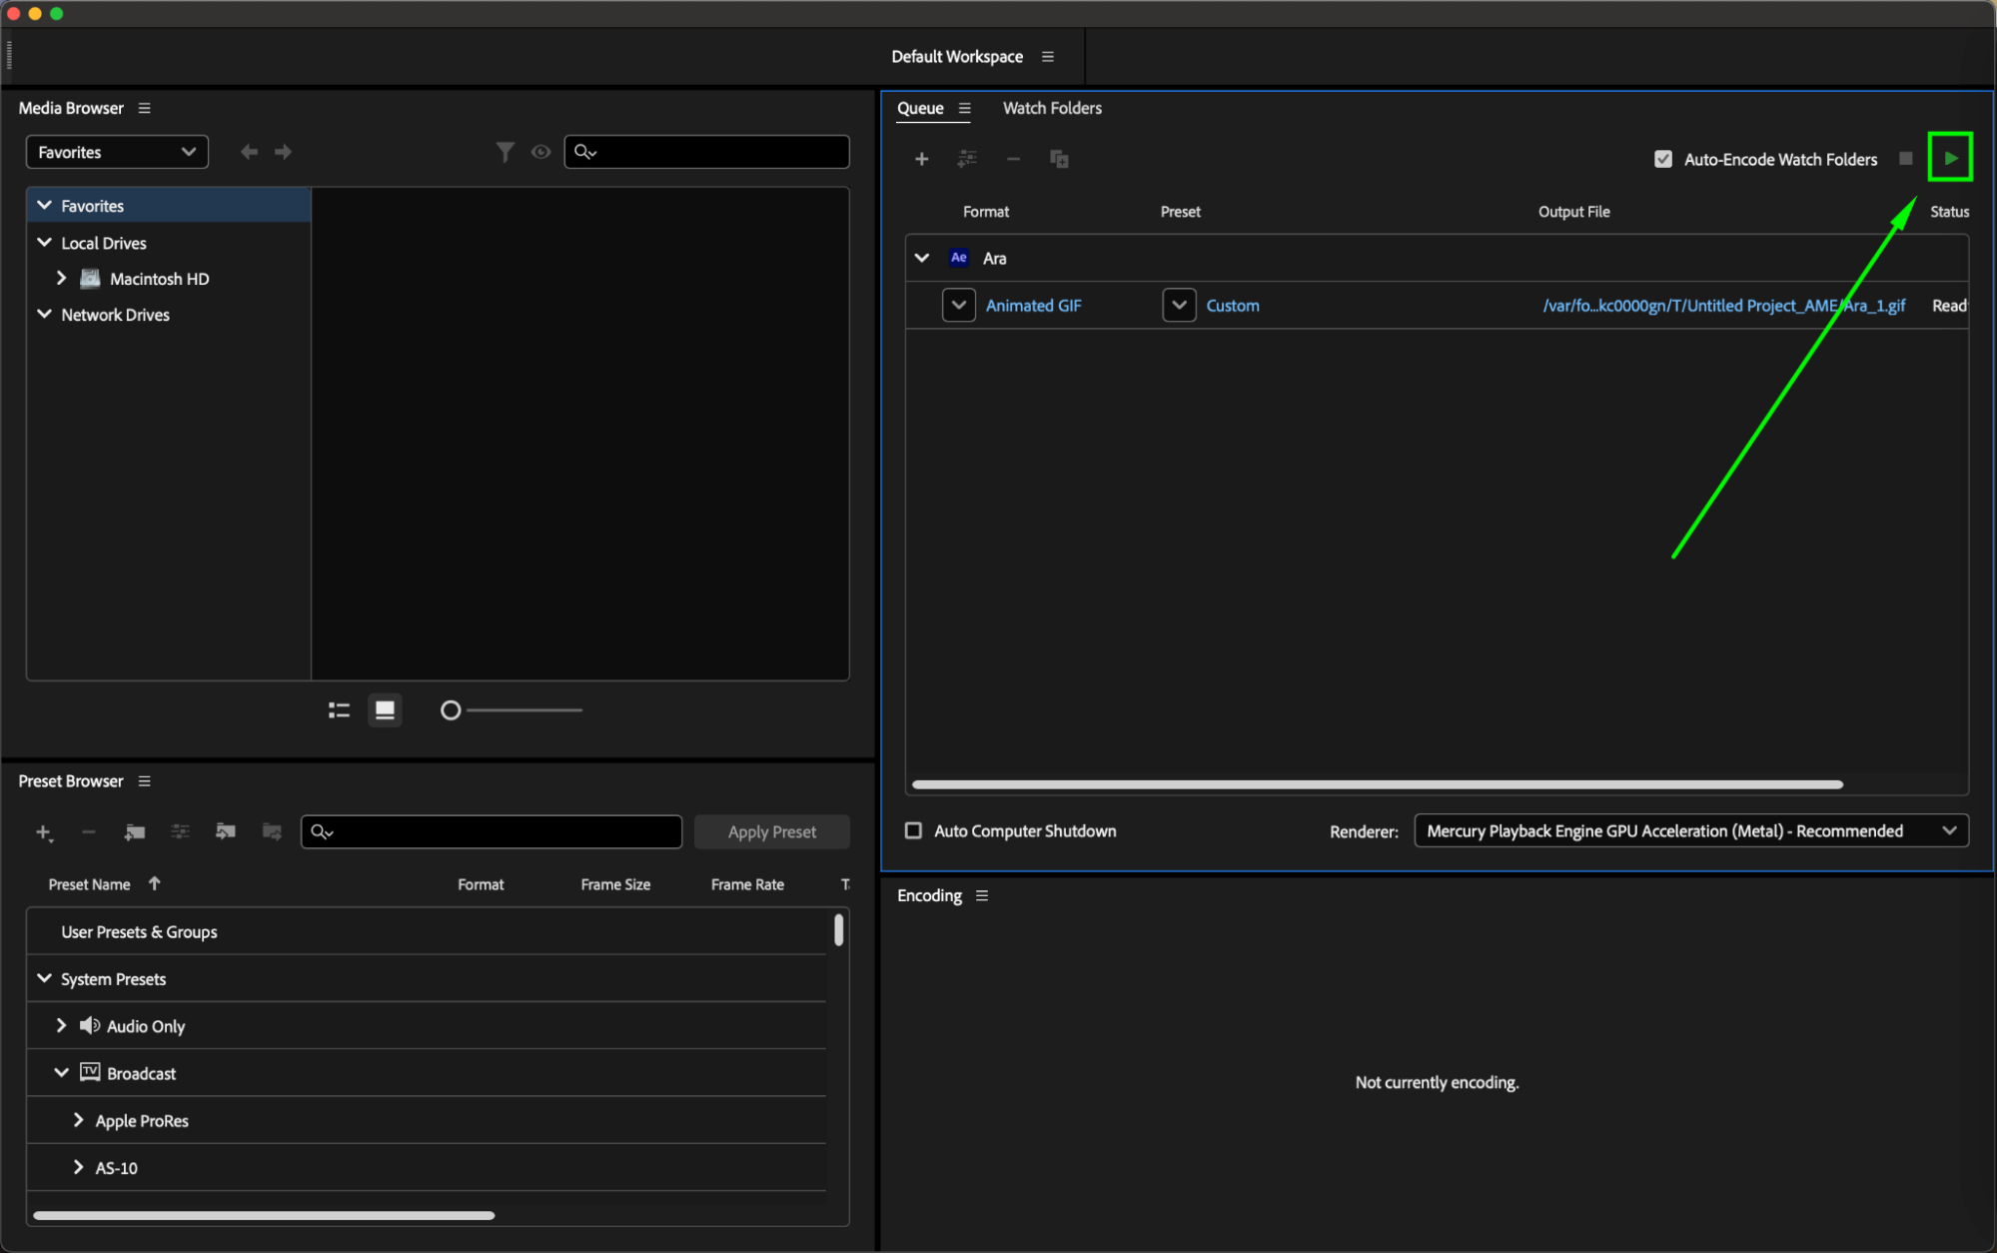The image size is (1997, 1254).
Task: Open the Media Browser panel menu
Action: click(145, 108)
